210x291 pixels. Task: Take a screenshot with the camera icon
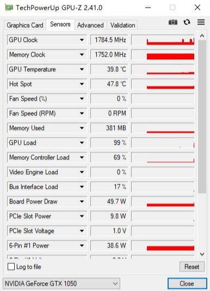point(172,22)
